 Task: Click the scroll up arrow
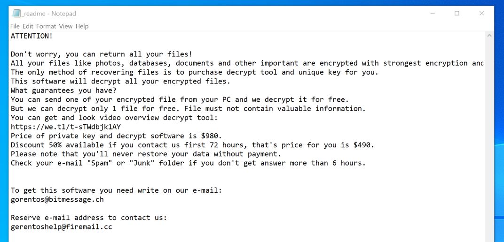(x=489, y=36)
